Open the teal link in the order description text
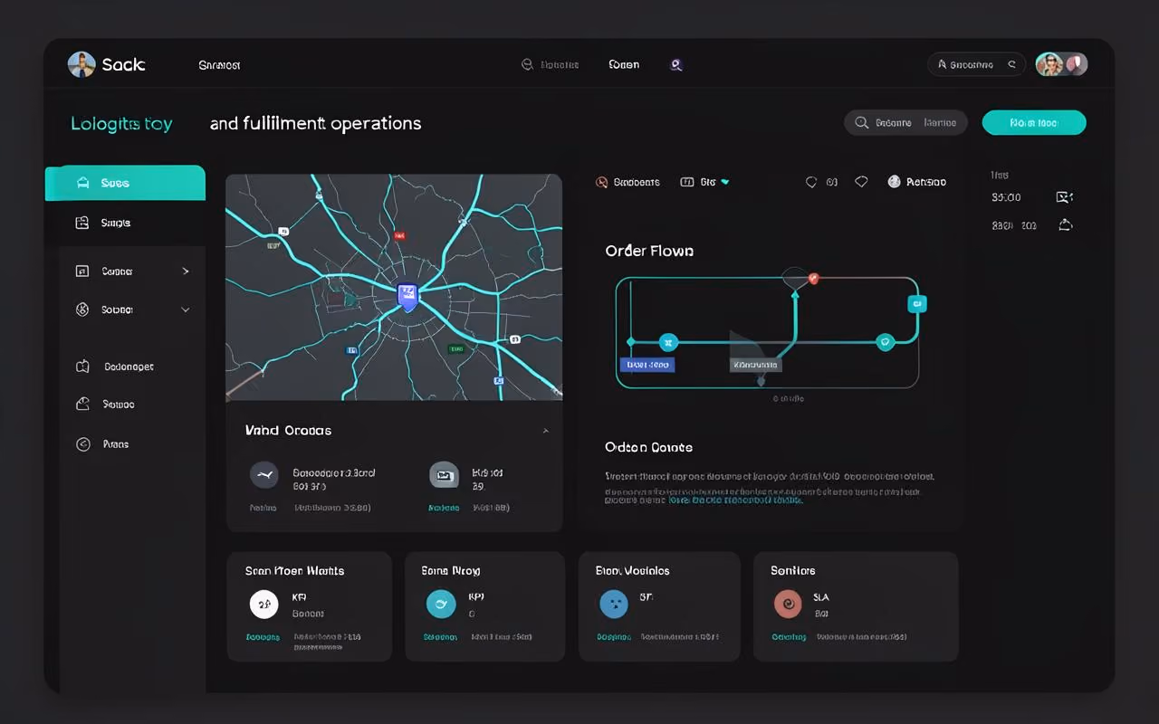The image size is (1159, 724). click(x=735, y=500)
